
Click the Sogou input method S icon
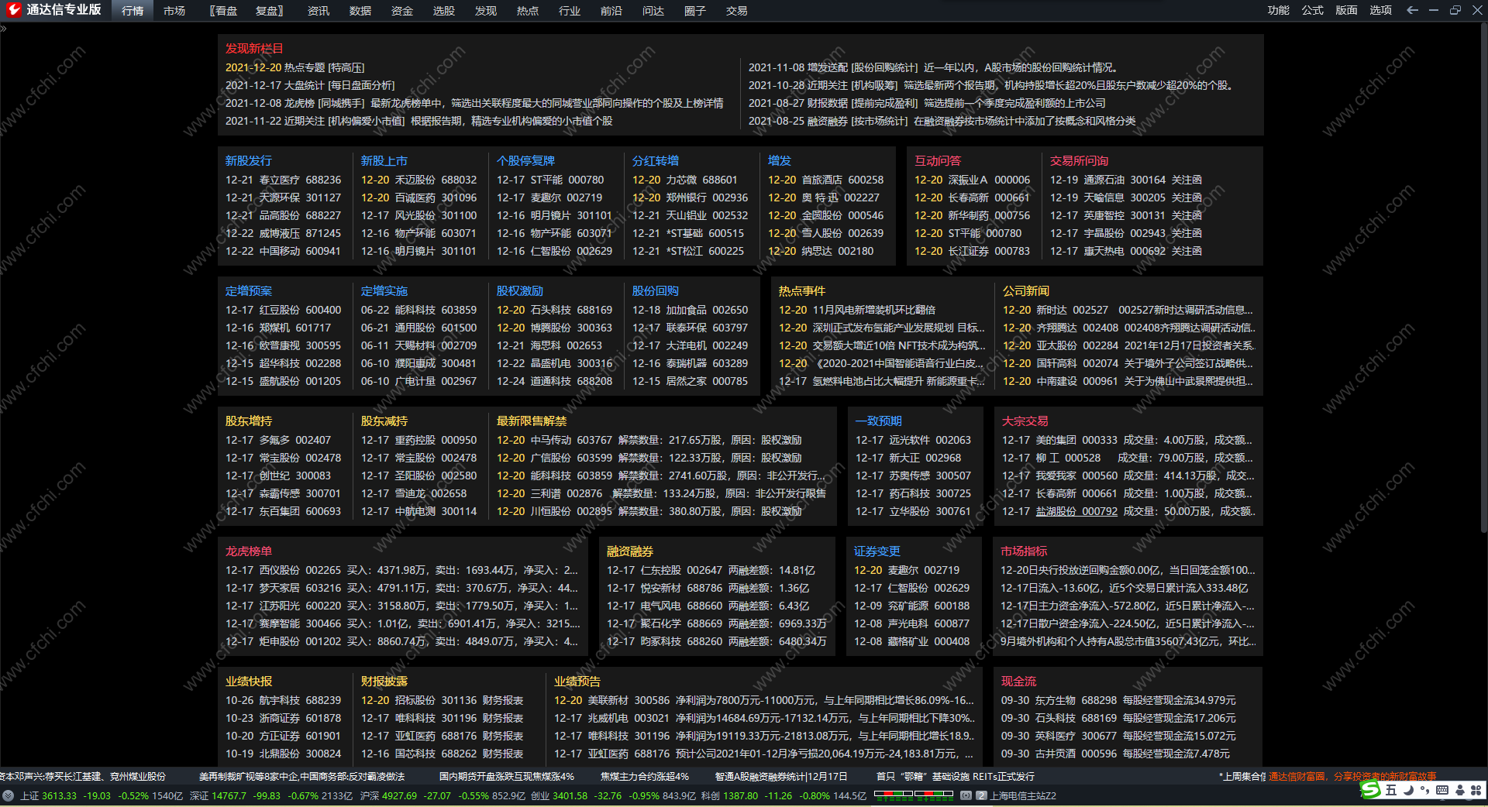pyautogui.click(x=1370, y=789)
